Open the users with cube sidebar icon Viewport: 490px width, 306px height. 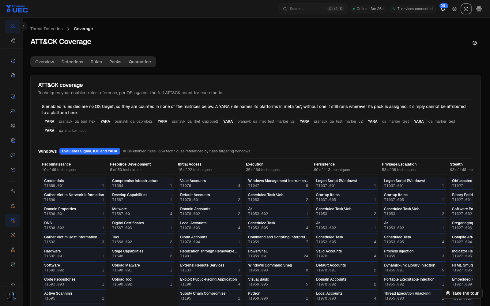[13, 111]
